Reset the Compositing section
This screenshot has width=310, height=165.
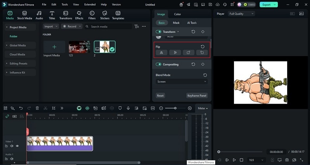pyautogui.click(x=193, y=65)
